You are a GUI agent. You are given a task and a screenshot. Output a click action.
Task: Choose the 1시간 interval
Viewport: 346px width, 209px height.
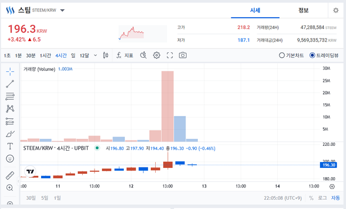coord(45,55)
